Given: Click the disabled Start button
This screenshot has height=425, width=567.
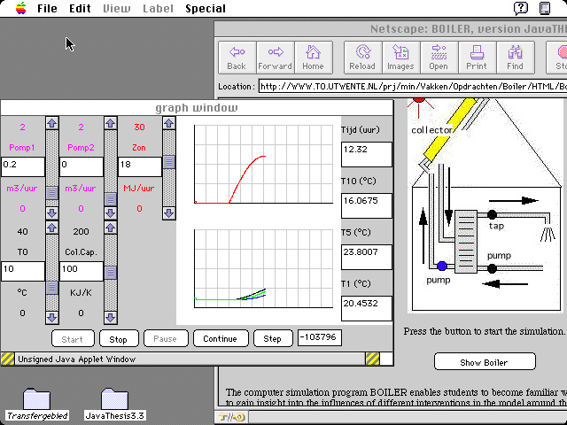Looking at the screenshot, I should [73, 338].
